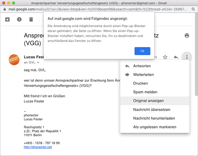Click the mail.google.com URL field

[98, 9]
